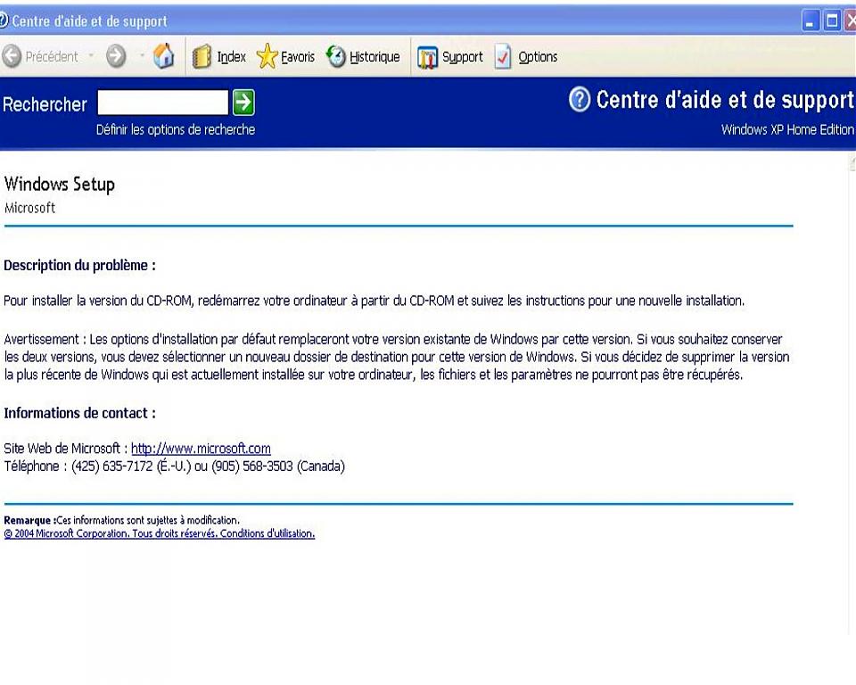Select the Description du problème heading
Image resolution: width=856 pixels, height=685 pixels.
coord(79,266)
